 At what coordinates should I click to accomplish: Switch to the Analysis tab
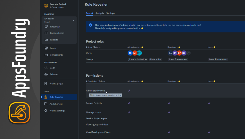99,13
